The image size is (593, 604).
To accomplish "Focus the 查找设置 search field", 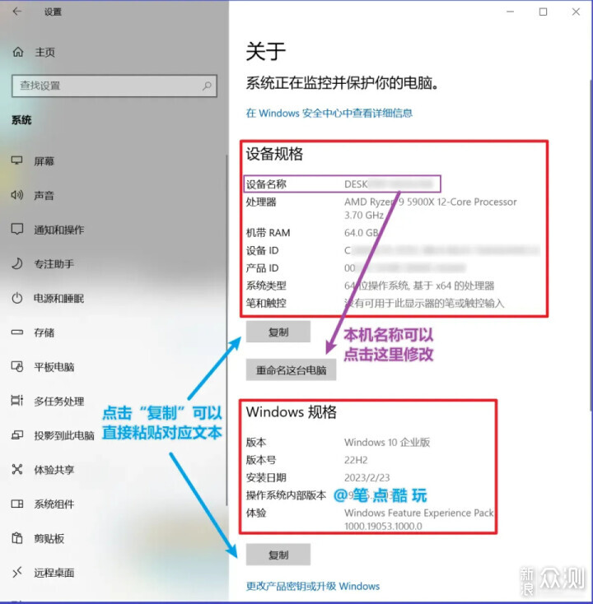I will [114, 86].
